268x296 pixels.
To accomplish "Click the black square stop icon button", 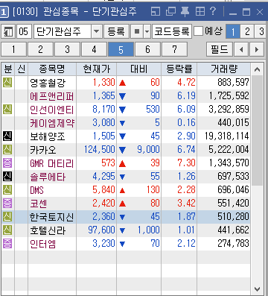I will coord(137,31).
